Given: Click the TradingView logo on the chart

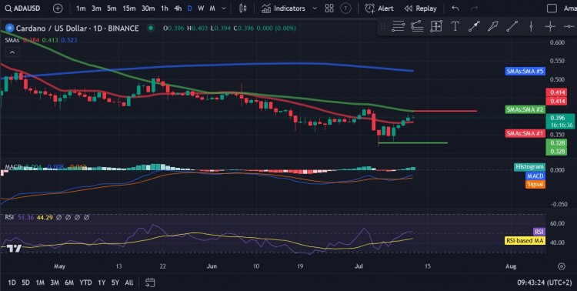Looking at the screenshot, I should click(15, 248).
